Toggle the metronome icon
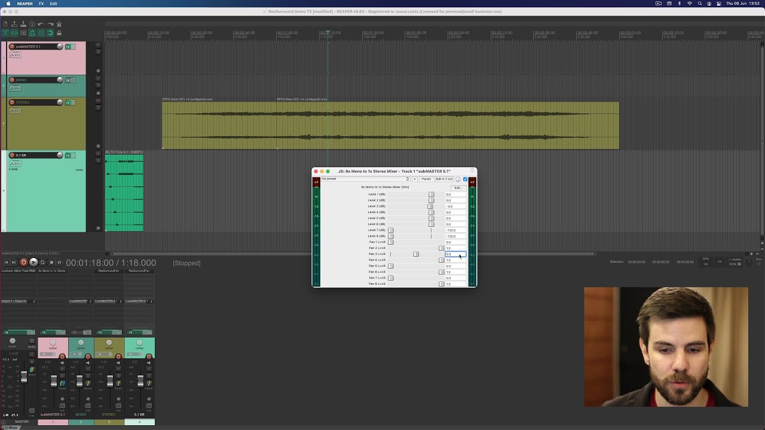The height and width of the screenshot is (430, 765). [x=59, y=24]
